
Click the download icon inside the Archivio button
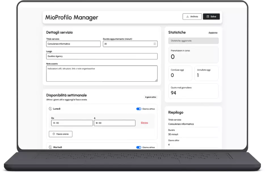pyautogui.click(x=188, y=16)
